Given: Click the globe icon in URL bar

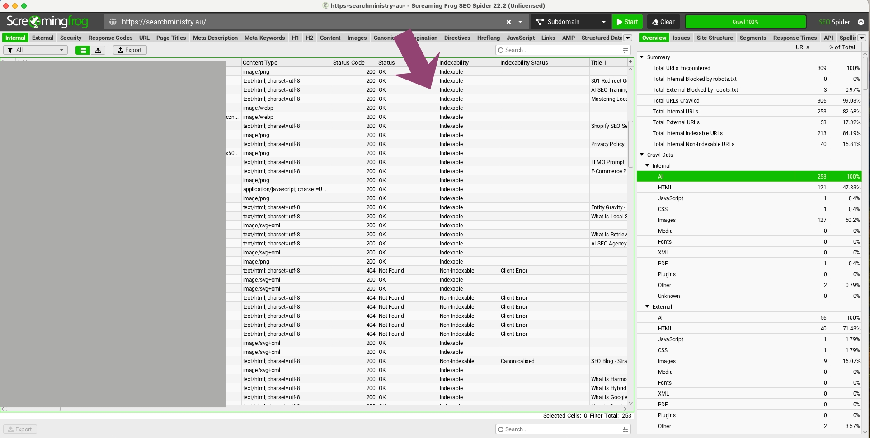Looking at the screenshot, I should coord(113,22).
